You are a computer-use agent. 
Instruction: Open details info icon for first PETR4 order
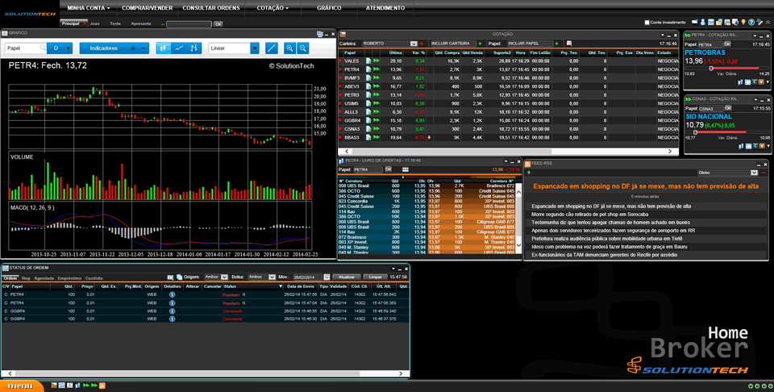click(x=173, y=294)
